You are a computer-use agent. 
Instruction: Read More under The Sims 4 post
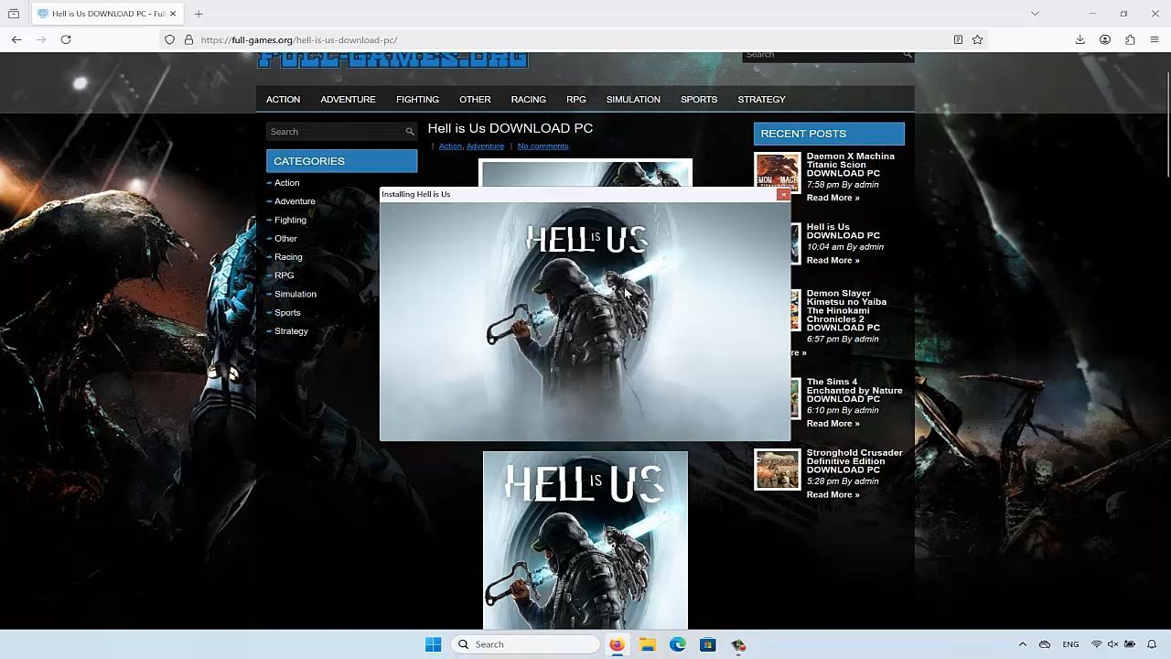tap(833, 424)
